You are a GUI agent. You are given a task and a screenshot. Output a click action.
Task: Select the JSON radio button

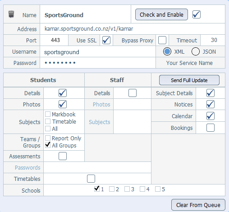(196, 51)
